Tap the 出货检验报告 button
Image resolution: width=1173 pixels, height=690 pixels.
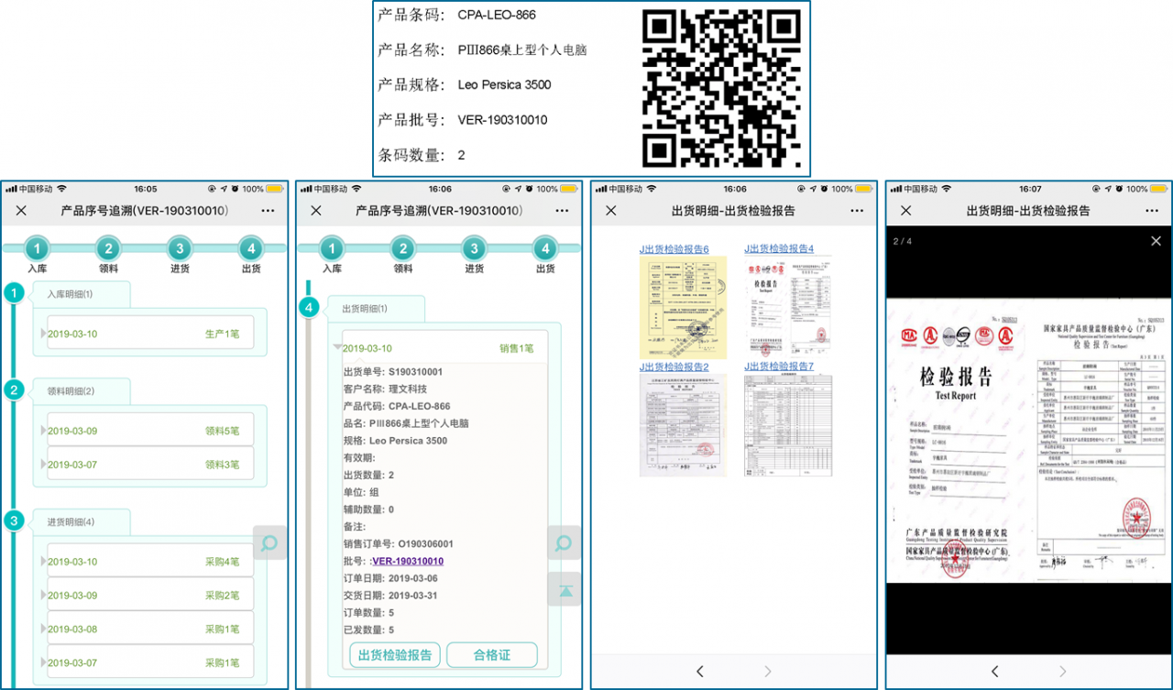pos(396,655)
